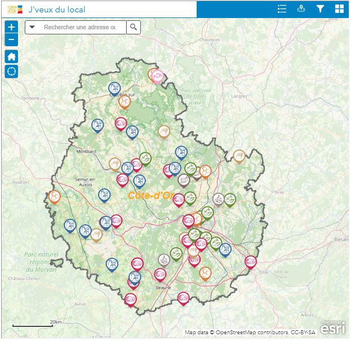Viewport: 351px width, 341px height.
Task: Select westernmost blue marker near Morvan
Action: tap(70, 225)
